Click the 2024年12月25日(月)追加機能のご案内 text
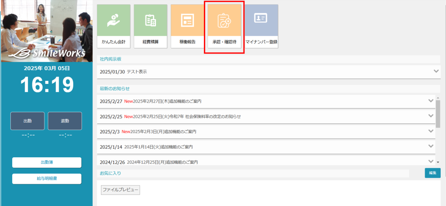 click(162, 162)
